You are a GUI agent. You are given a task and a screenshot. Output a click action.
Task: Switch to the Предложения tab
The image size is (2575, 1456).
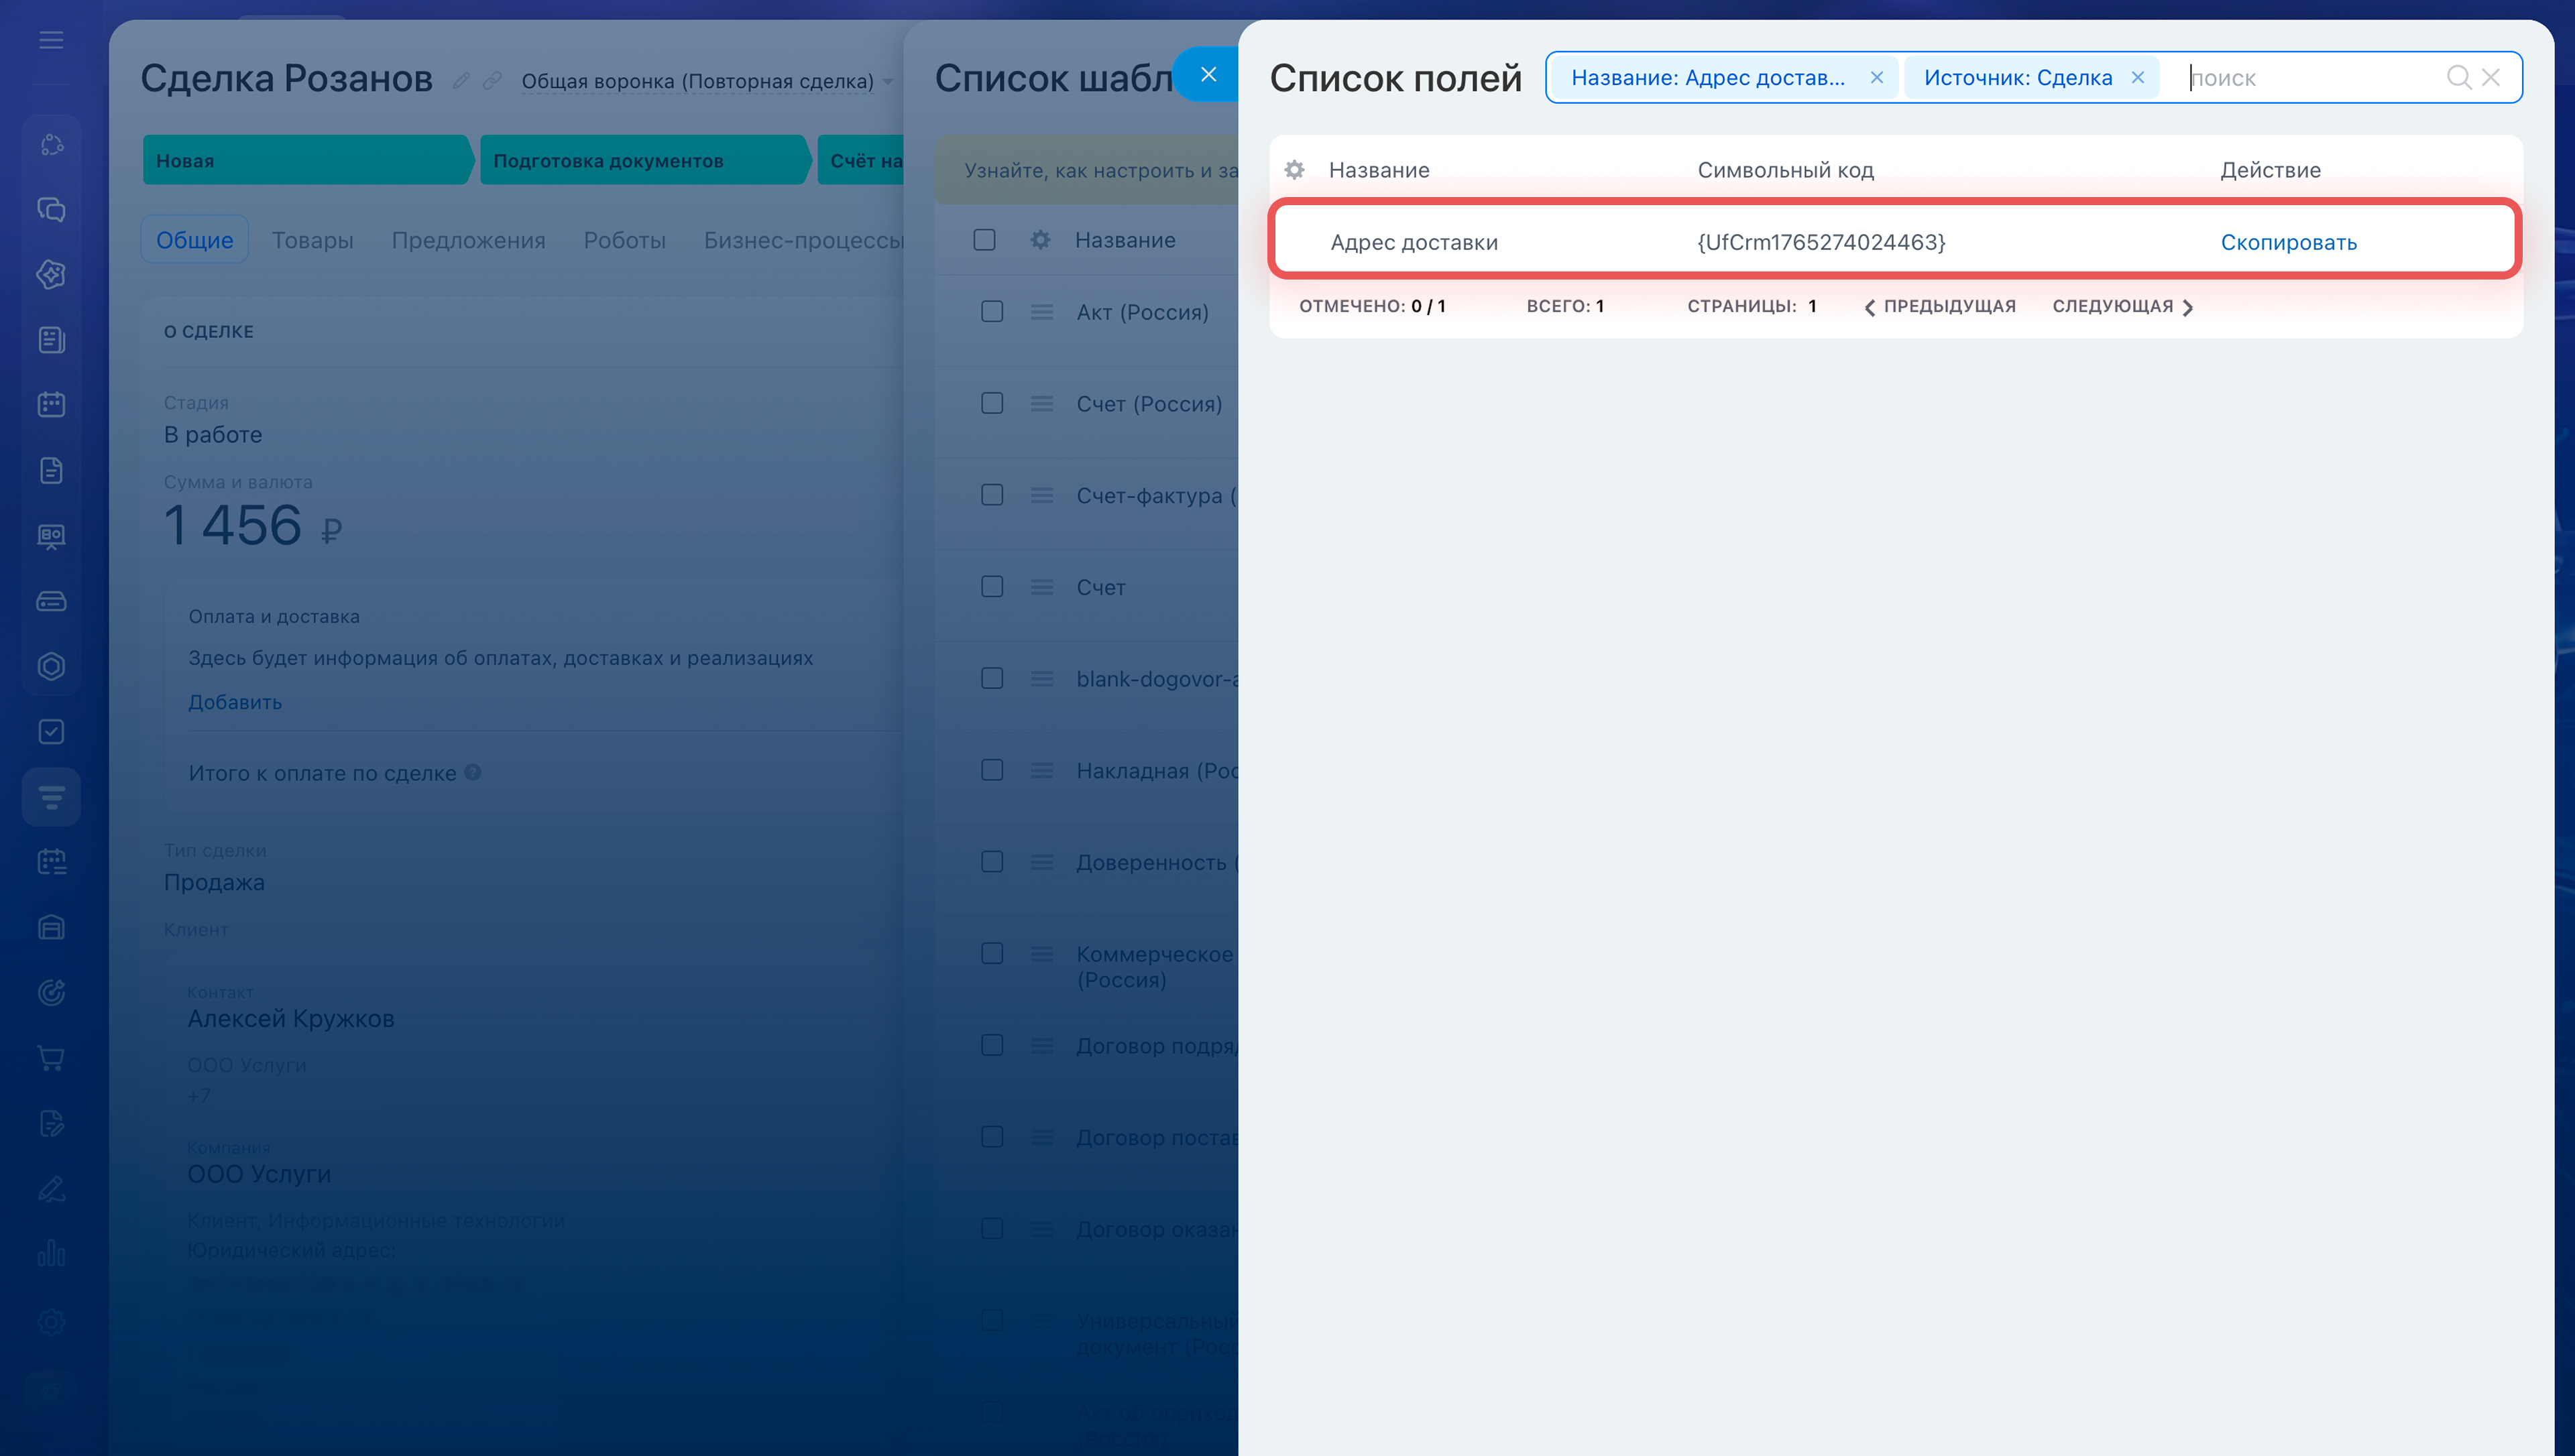coord(469,240)
